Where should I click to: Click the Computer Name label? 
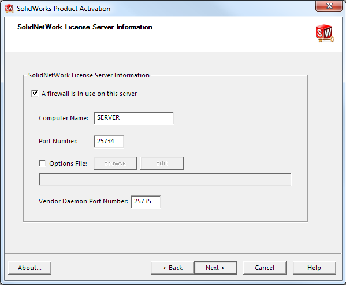click(64, 118)
